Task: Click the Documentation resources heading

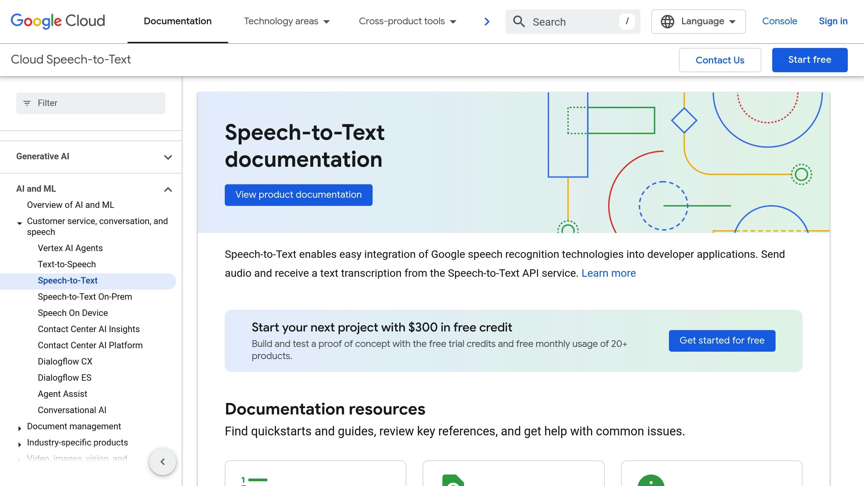Action: 325,409
